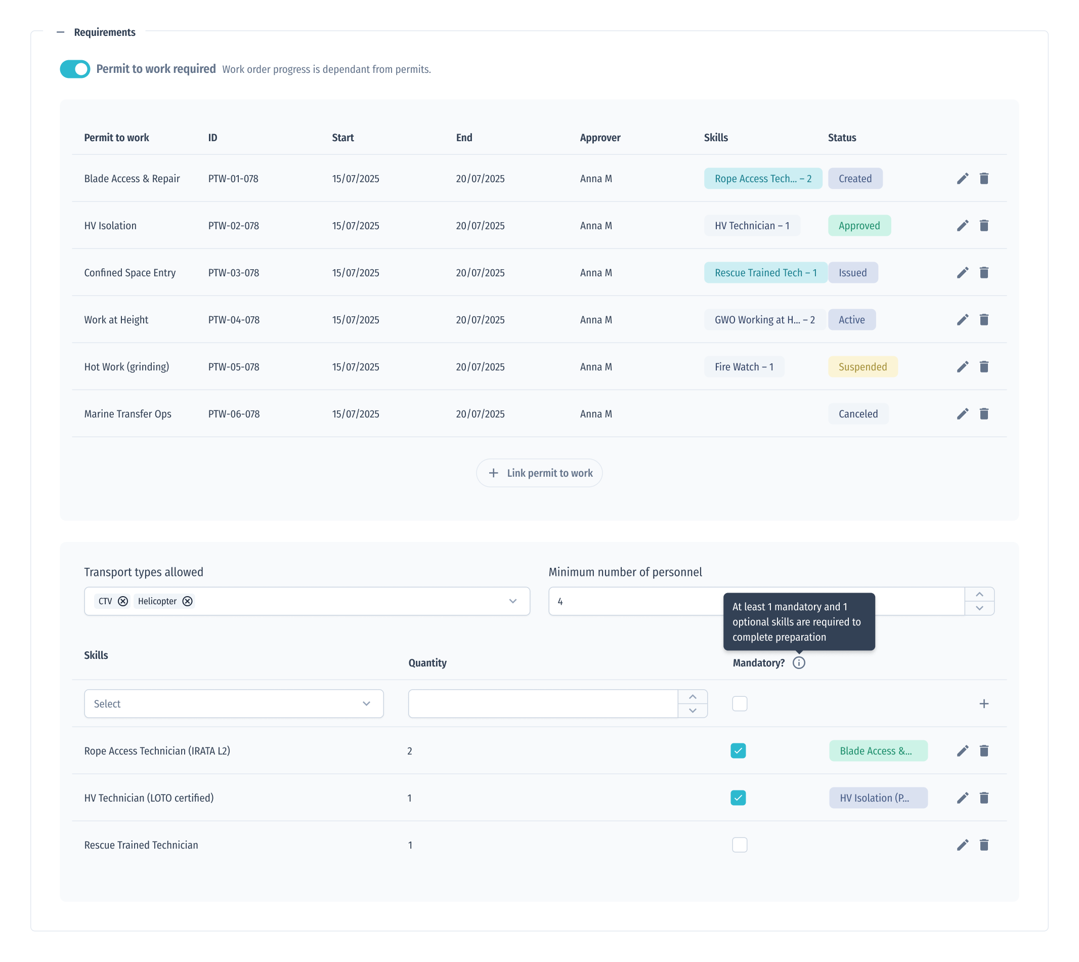Check mandatory for Rescue Trained Technician

pyautogui.click(x=739, y=845)
